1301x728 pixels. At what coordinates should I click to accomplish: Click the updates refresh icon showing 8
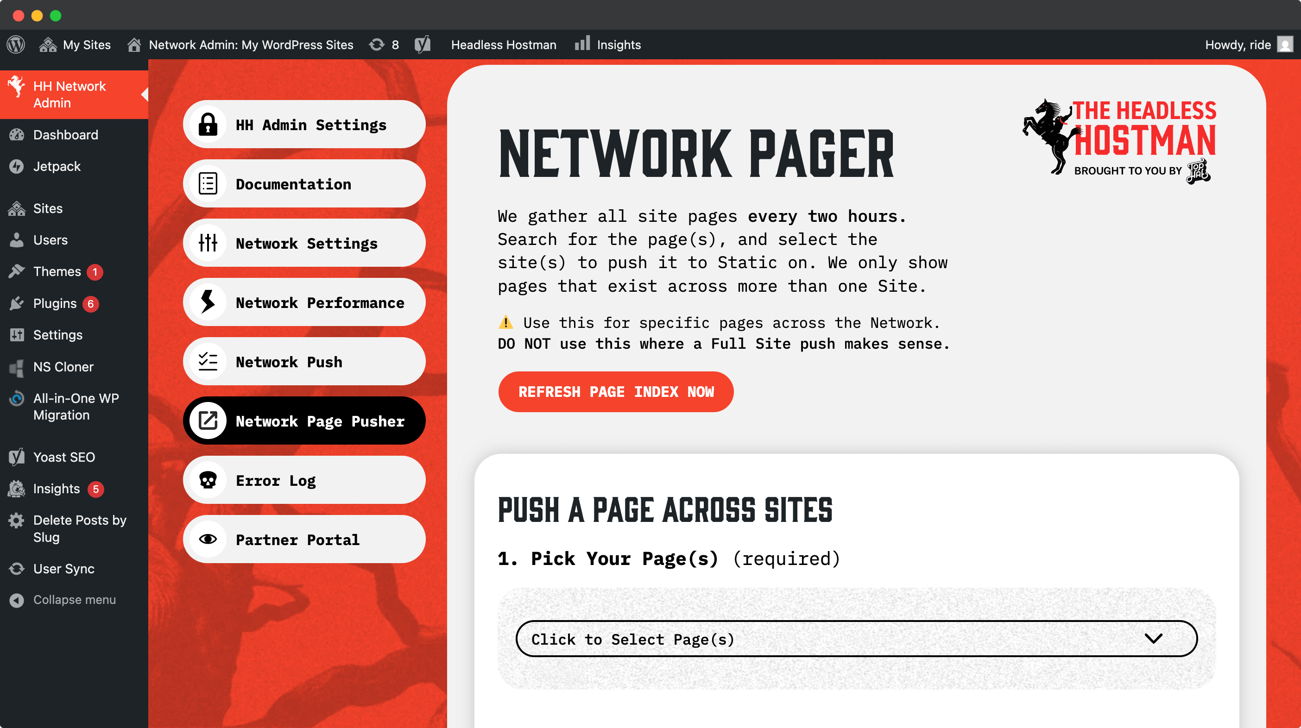coord(377,44)
